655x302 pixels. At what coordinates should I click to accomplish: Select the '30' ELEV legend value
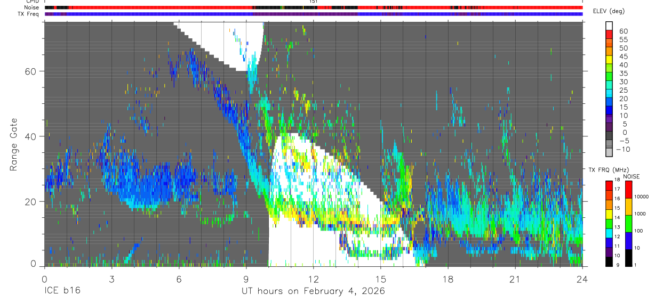[624, 82]
